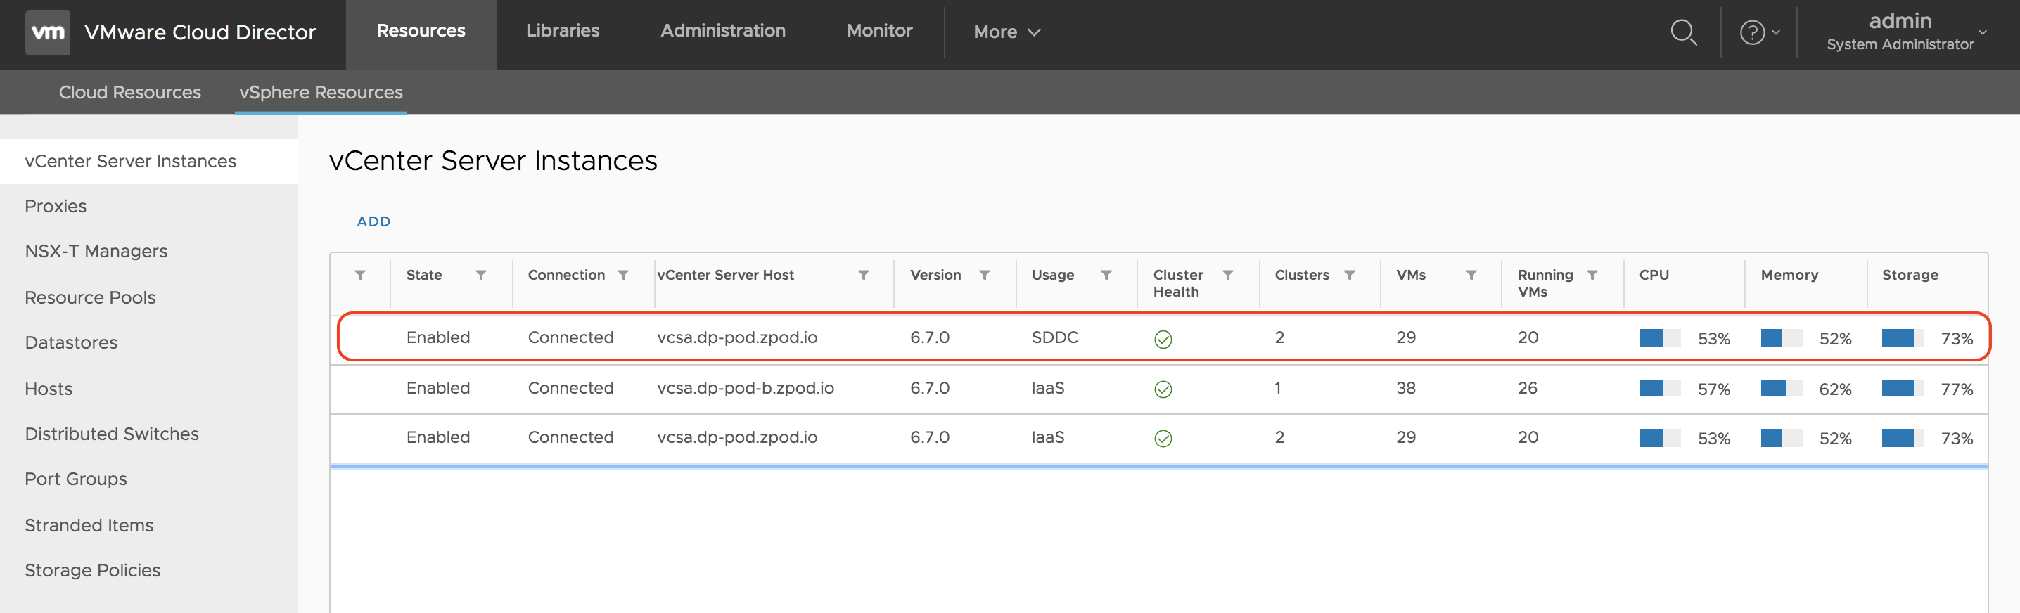The height and width of the screenshot is (613, 2020).
Task: Click the VMware vm logo
Action: tap(47, 32)
